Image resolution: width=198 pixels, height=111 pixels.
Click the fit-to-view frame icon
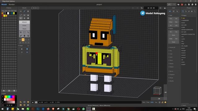pos(160,8)
